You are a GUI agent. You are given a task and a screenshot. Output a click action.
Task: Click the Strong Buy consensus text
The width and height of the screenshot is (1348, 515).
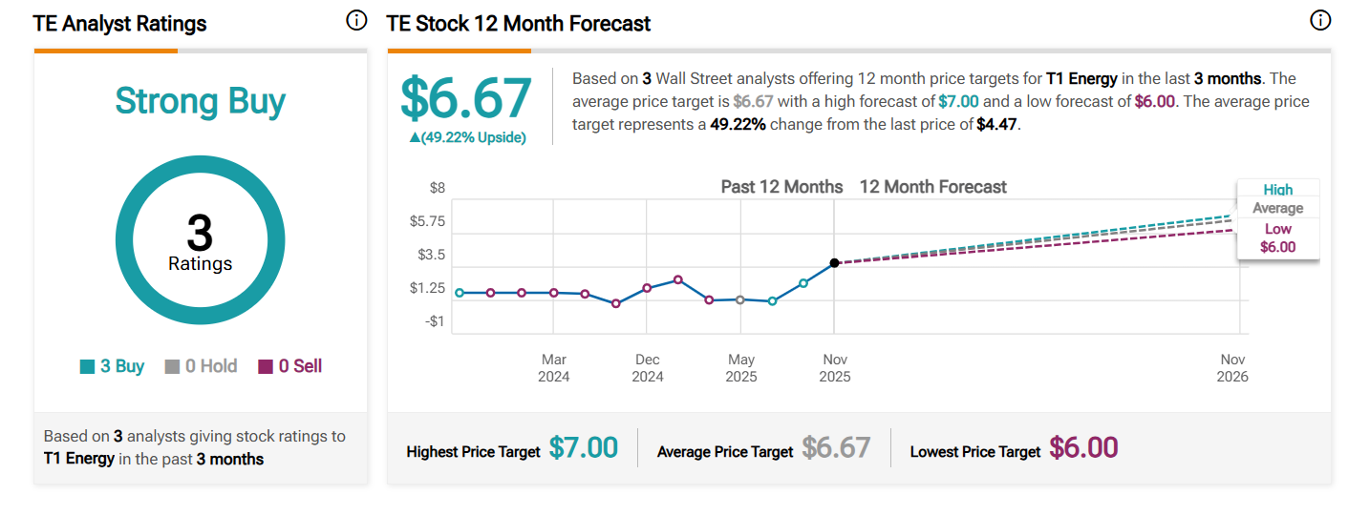[201, 101]
